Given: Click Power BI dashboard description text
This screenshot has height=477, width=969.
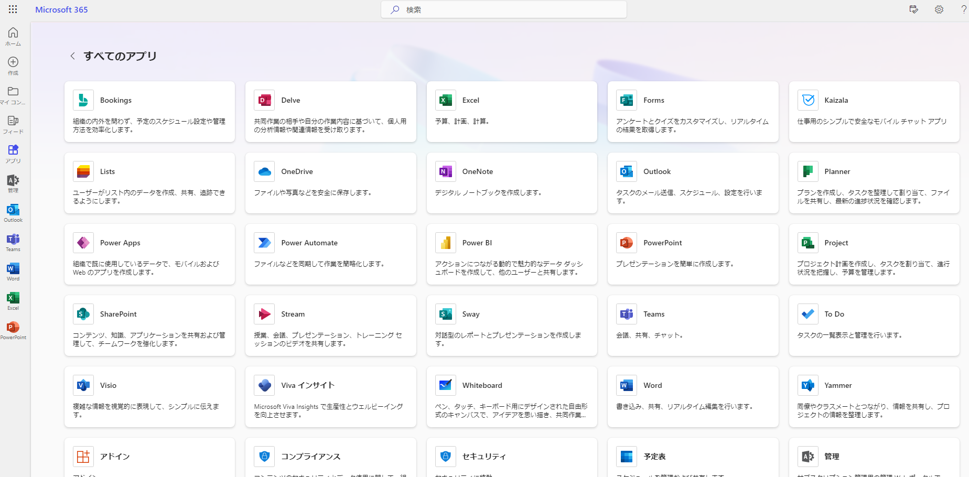Looking at the screenshot, I should (x=509, y=268).
